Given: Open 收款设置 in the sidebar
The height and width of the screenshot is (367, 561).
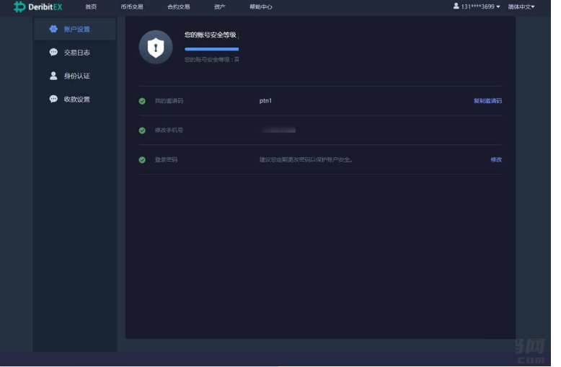Looking at the screenshot, I should [76, 99].
